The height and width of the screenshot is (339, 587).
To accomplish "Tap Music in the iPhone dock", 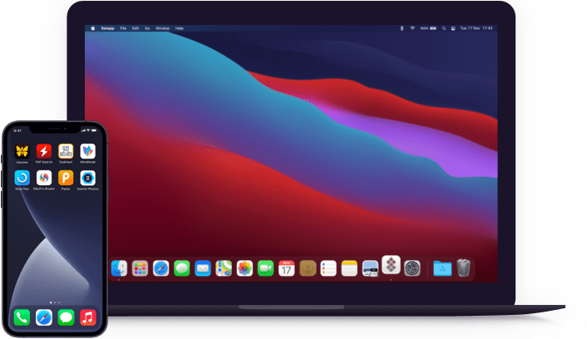I will coord(88,317).
